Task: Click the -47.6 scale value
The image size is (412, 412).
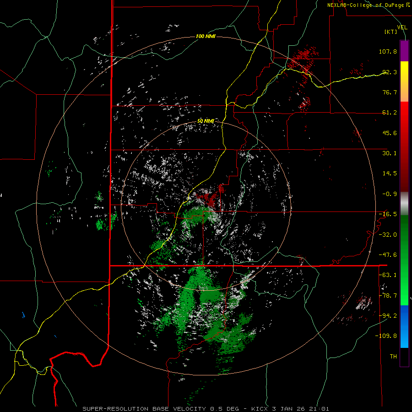Action: point(388,255)
